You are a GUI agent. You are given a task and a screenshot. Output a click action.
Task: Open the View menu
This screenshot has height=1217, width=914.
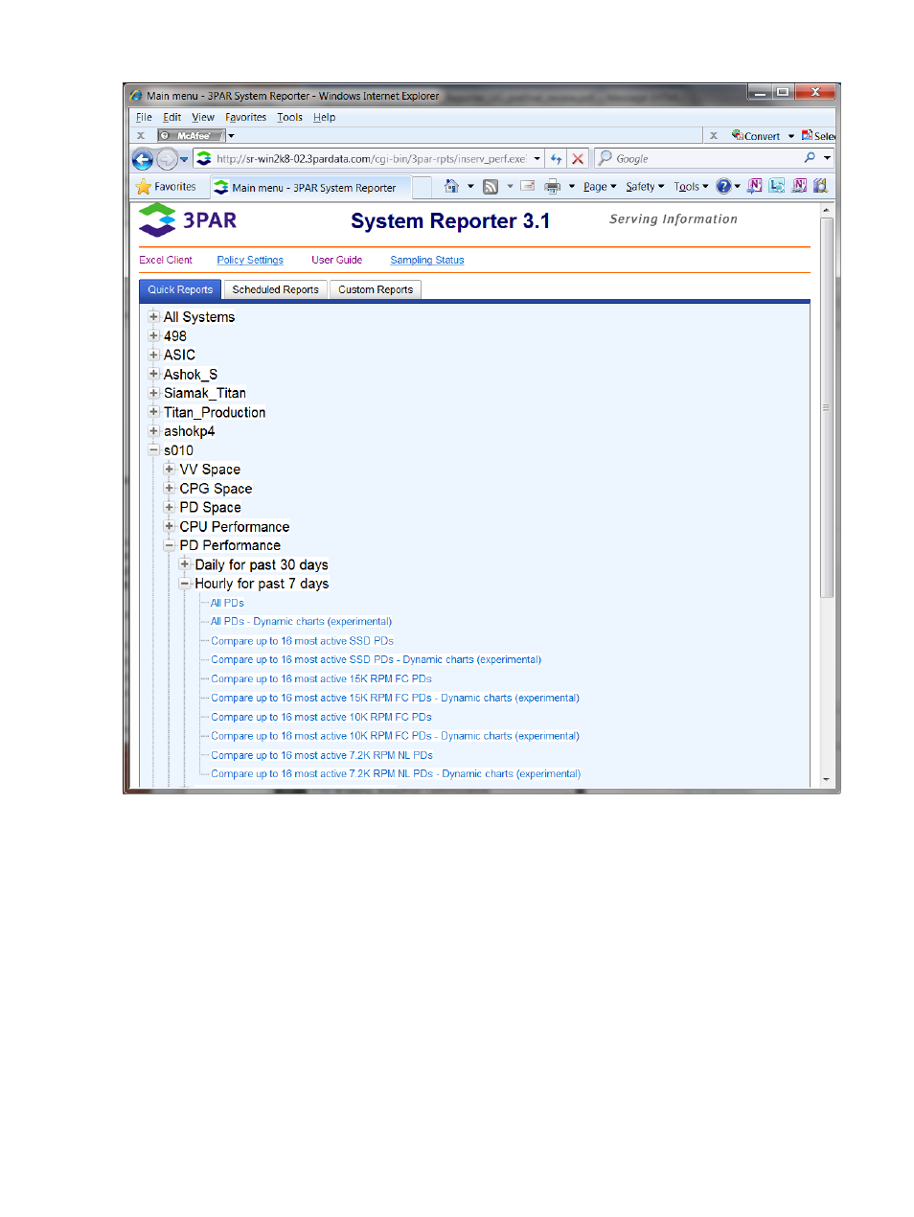(x=203, y=118)
